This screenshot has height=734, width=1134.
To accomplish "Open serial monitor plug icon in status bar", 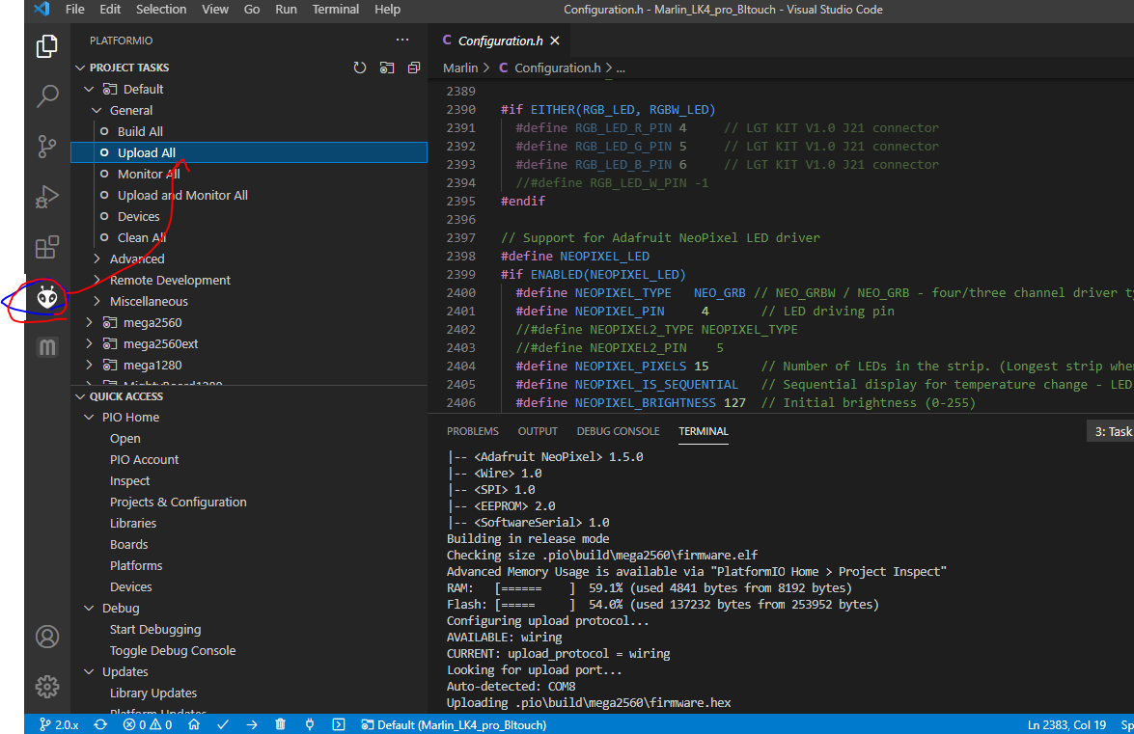I will tap(310, 724).
